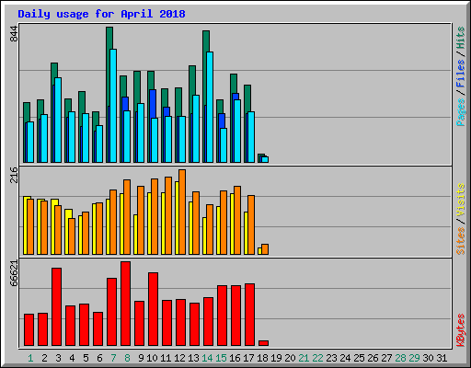Image resolution: width=471 pixels, height=368 pixels.
Task: Click day 18 on the date axis
Action: 262,358
